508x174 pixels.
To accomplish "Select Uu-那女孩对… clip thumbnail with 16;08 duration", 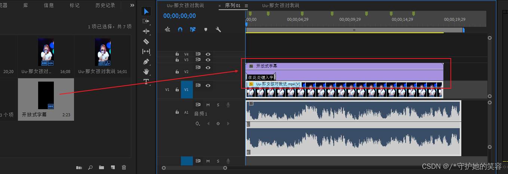I will point(46,52).
